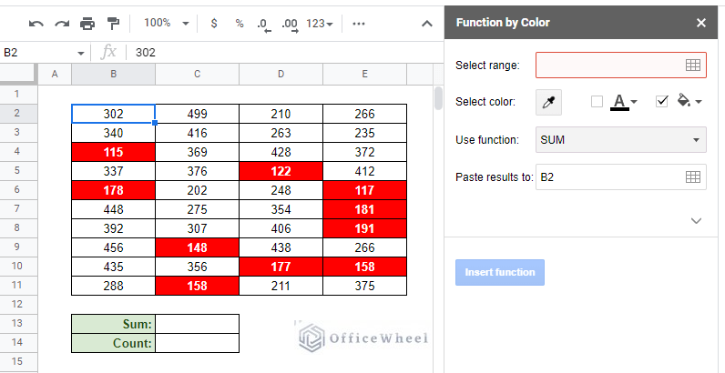Screen dimensions: 725x373
Task: Uncheck the fill color checkbox
Action: pyautogui.click(x=662, y=101)
